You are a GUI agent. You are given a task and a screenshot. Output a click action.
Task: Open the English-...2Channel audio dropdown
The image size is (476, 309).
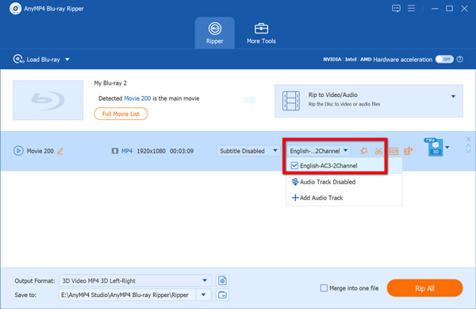pos(319,151)
